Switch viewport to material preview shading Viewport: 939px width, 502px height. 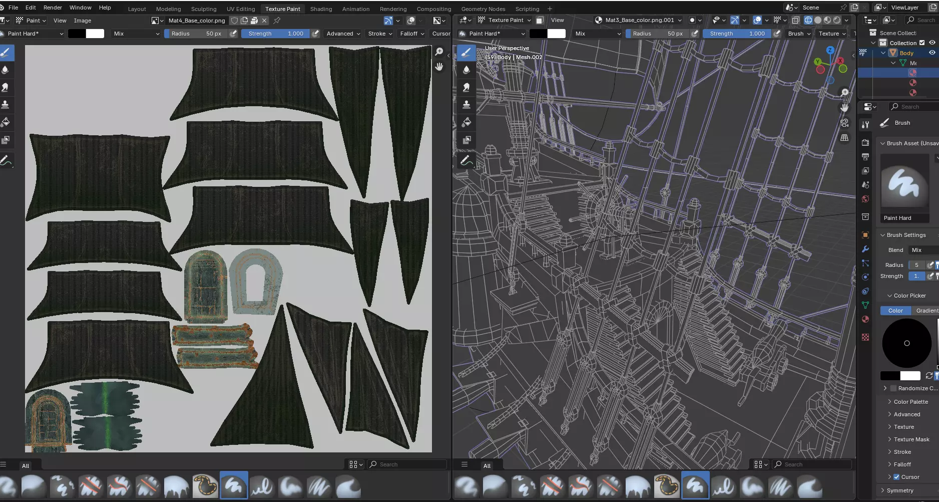(x=827, y=20)
